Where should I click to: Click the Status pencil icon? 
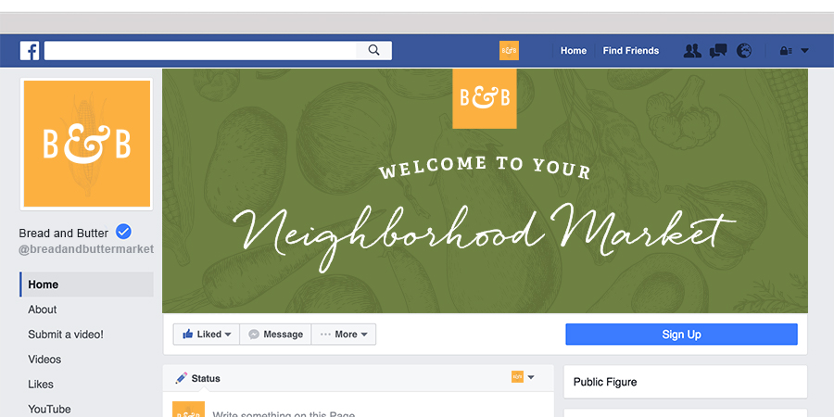(x=182, y=378)
